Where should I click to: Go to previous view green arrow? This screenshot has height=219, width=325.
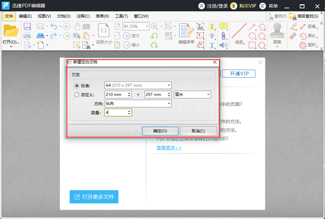pos(67,27)
